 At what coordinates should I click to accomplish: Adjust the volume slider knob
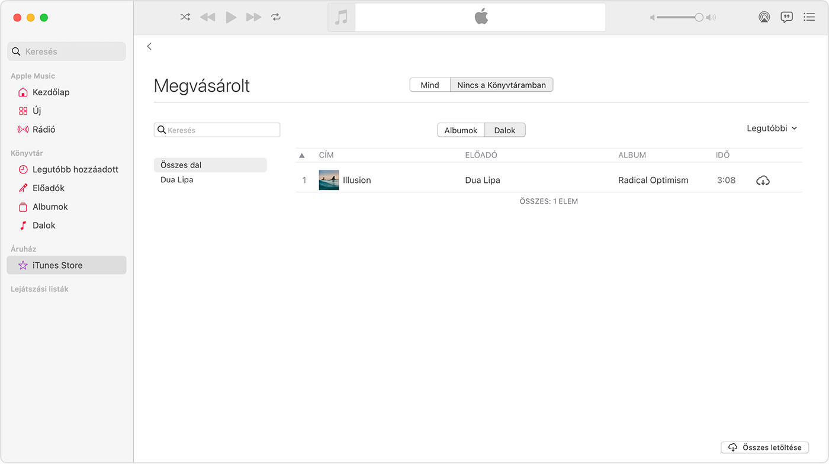[699, 18]
